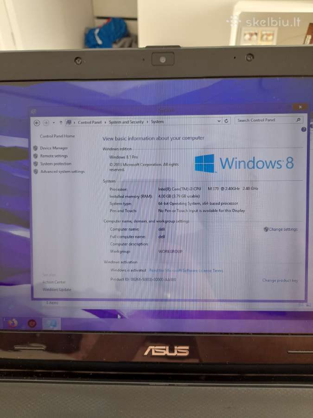
Task: Expand chevron after Control Panel breadcrumb
Action: coord(105,122)
